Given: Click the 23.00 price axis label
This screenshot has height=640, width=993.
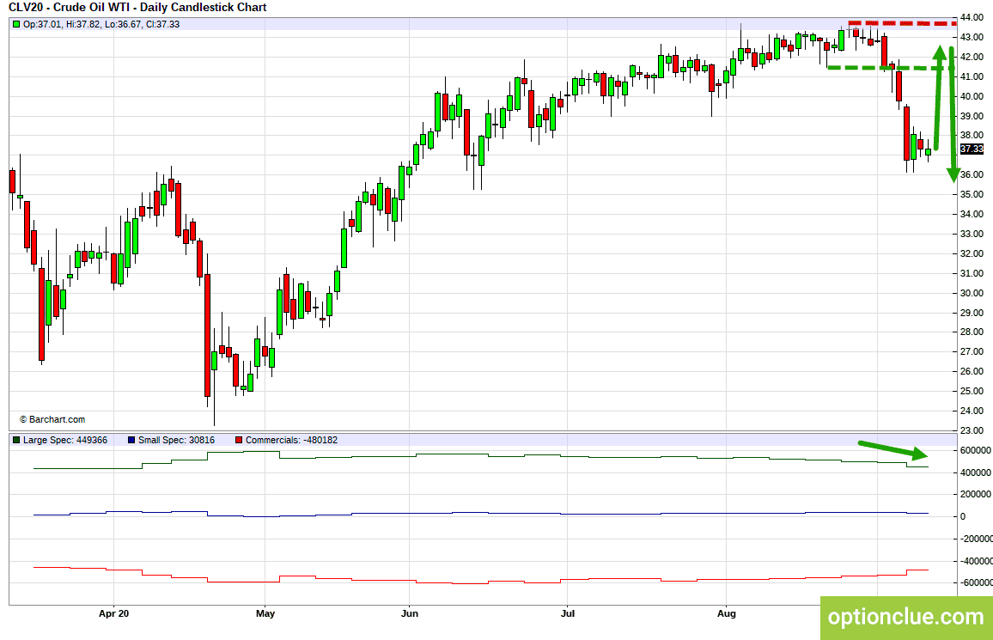Looking at the screenshot, I should click(972, 430).
